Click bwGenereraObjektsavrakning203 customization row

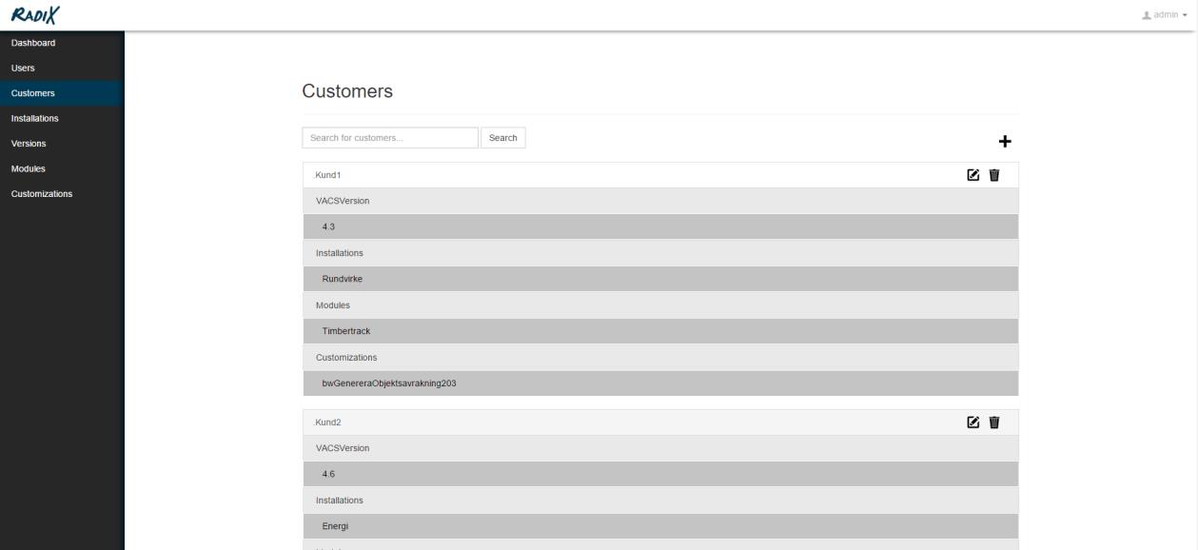tap(660, 383)
